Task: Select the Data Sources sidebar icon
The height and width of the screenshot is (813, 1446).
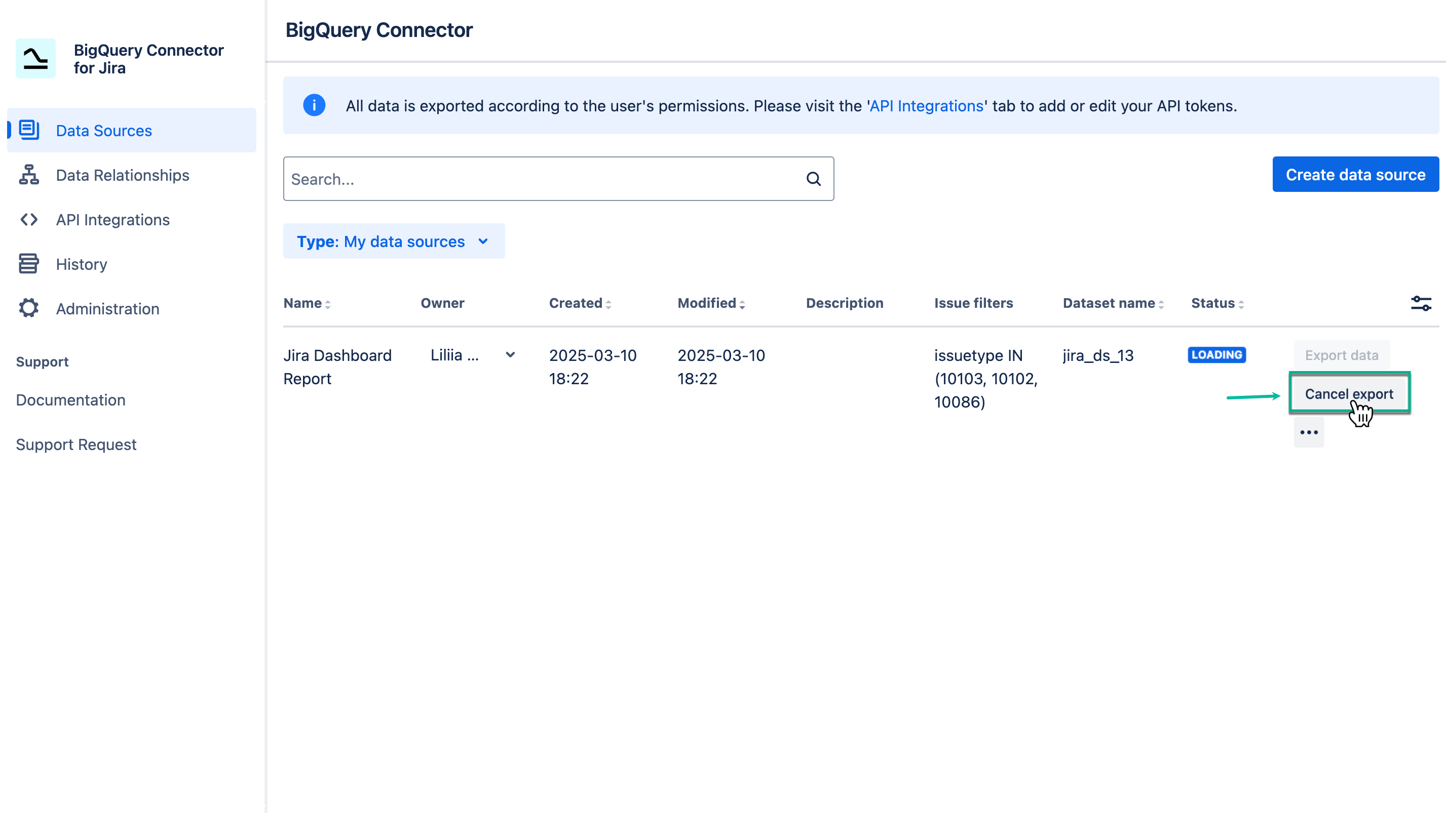Action: click(29, 130)
